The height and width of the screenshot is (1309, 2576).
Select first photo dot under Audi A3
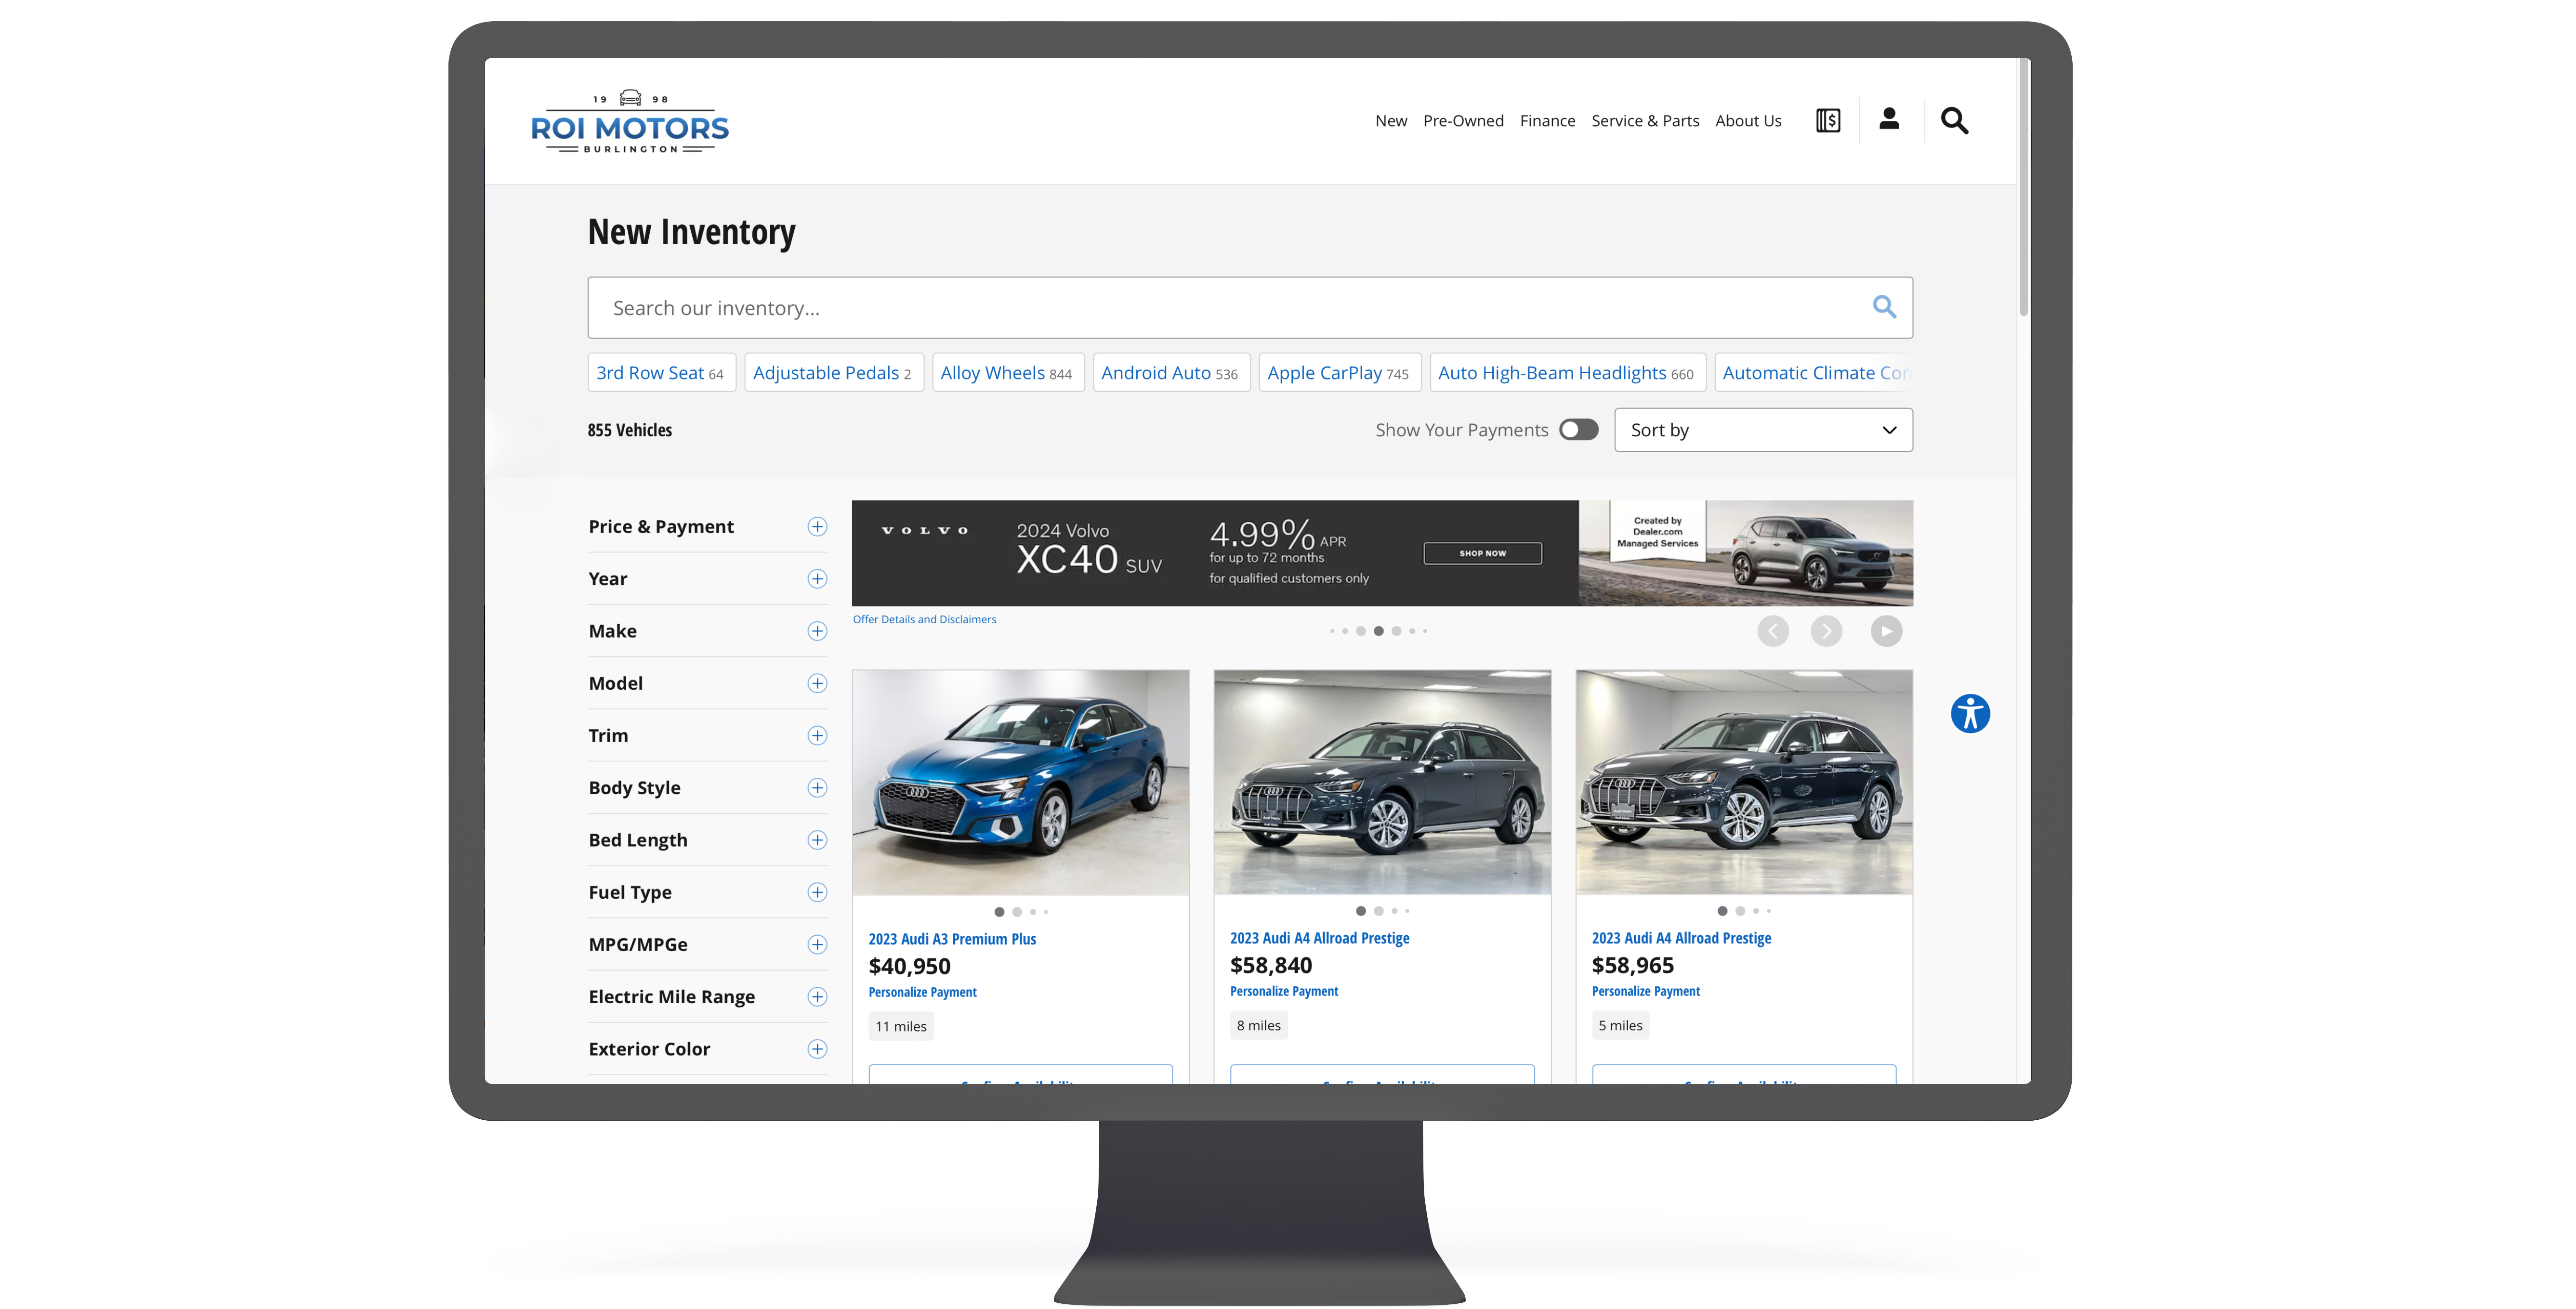click(x=999, y=912)
